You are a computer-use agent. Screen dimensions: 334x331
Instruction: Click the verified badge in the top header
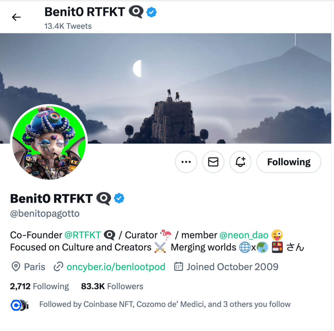151,12
